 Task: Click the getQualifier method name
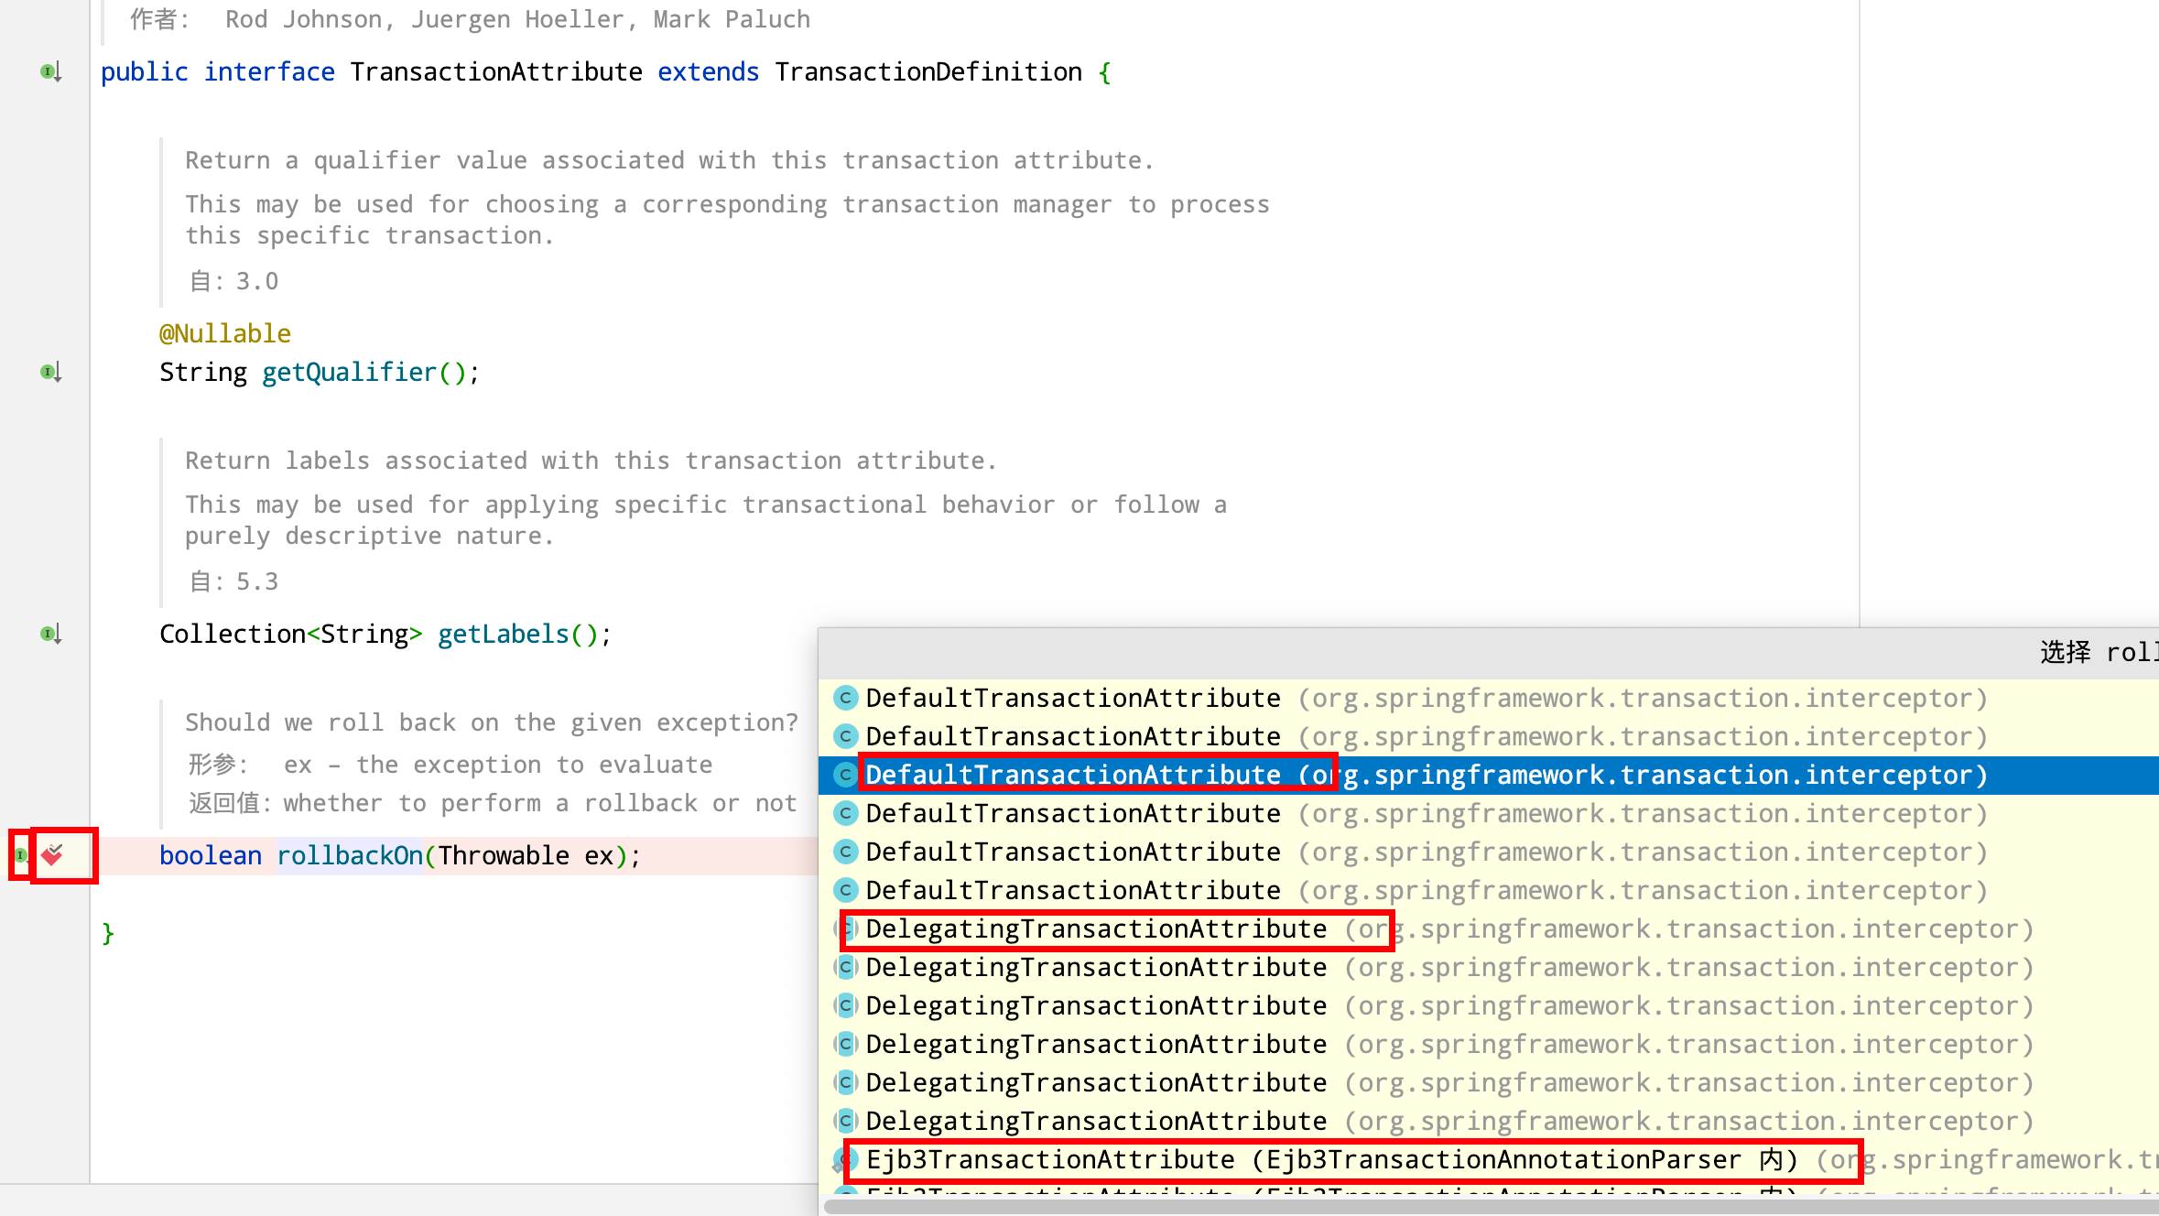coord(350,373)
